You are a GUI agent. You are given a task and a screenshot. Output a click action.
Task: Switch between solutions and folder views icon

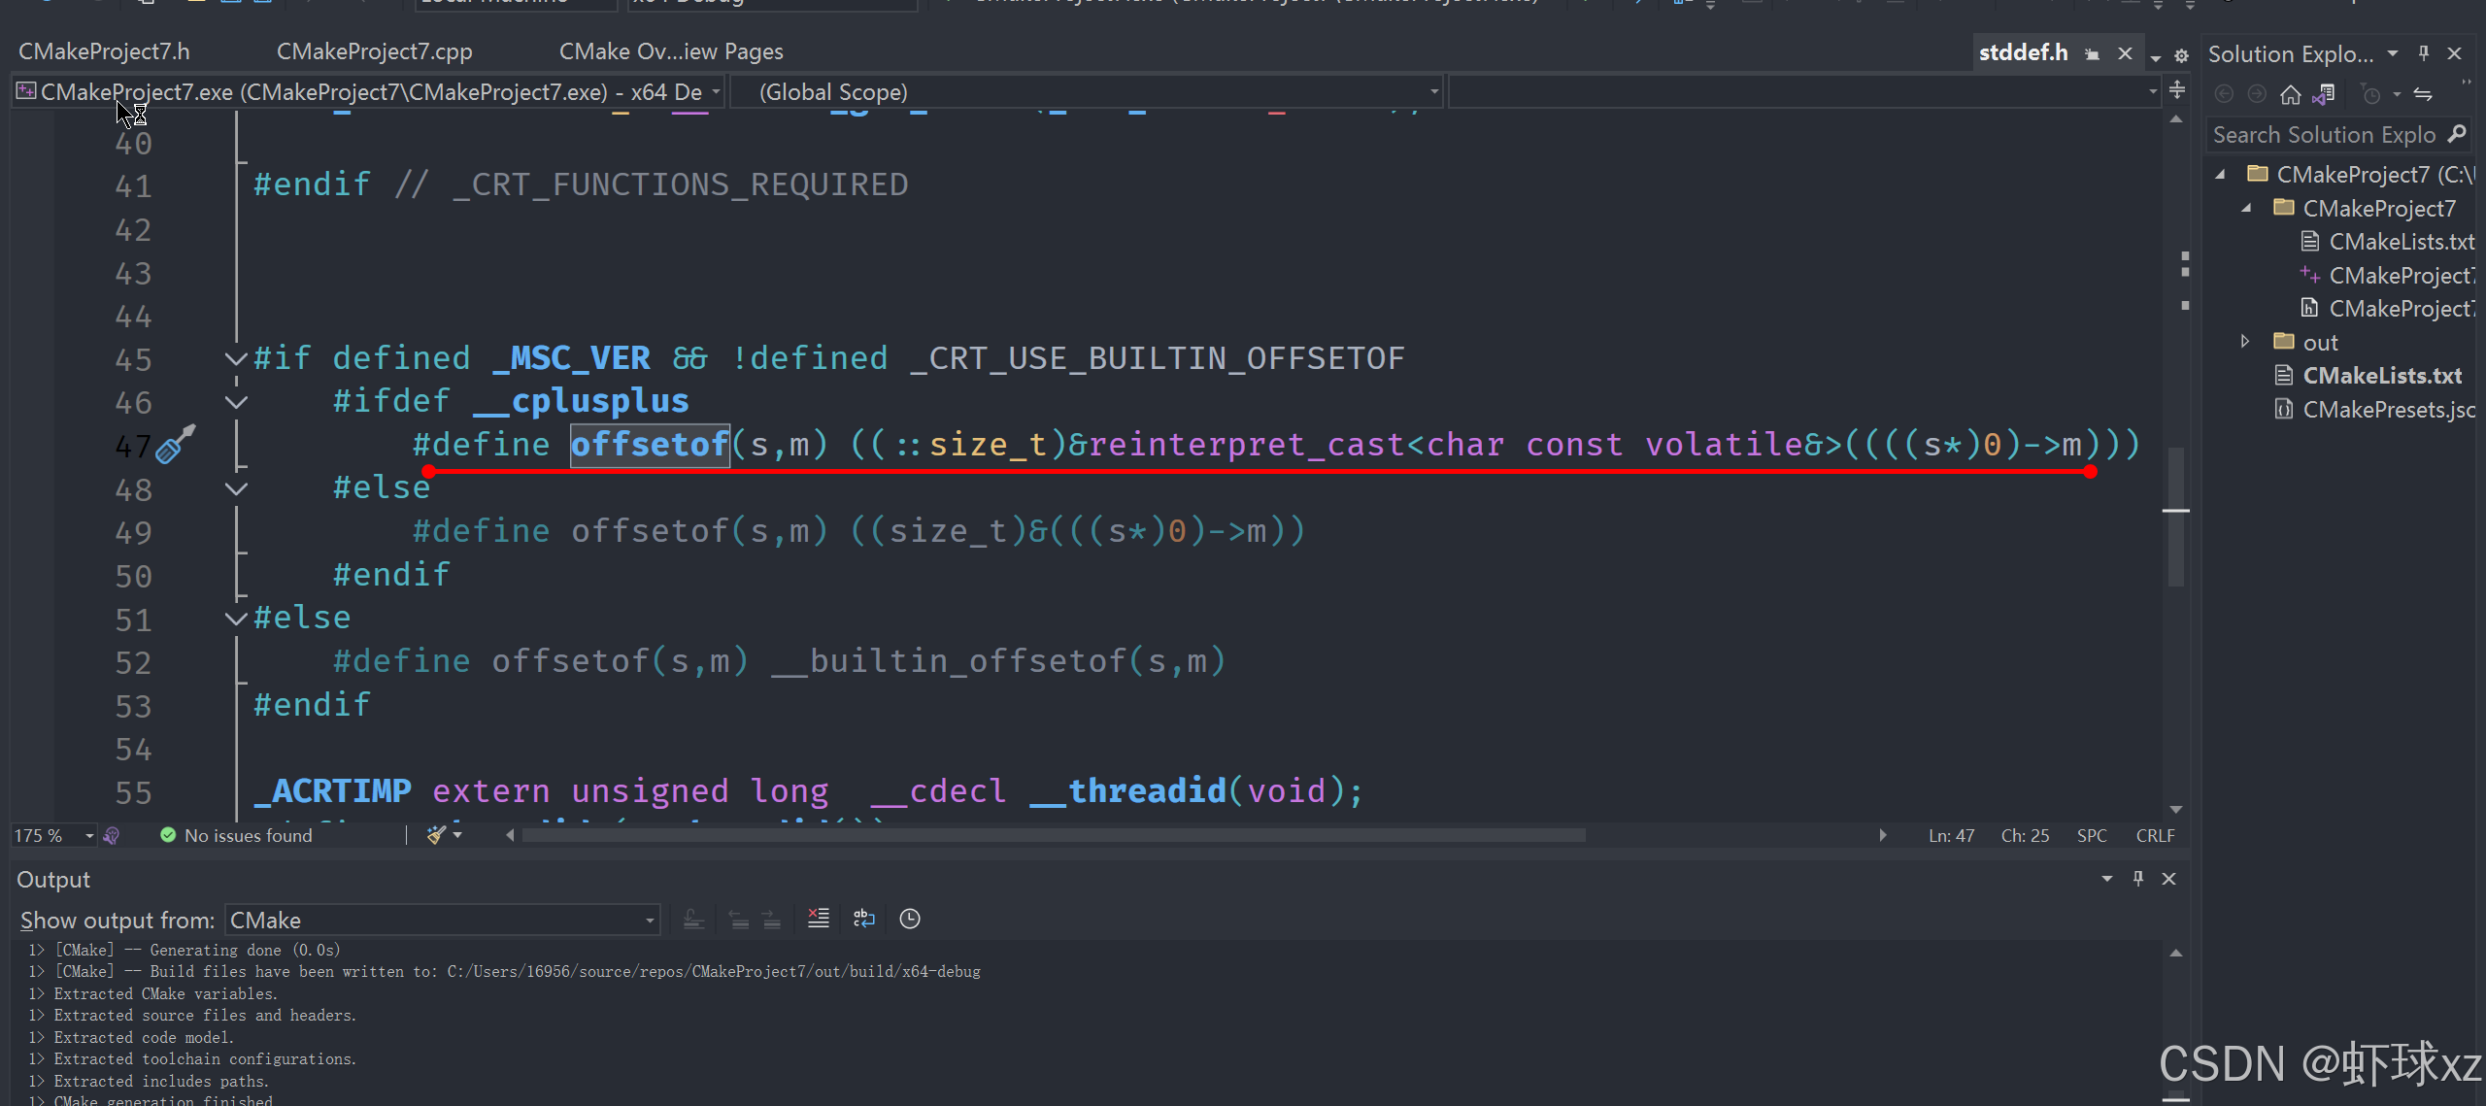point(2324,94)
